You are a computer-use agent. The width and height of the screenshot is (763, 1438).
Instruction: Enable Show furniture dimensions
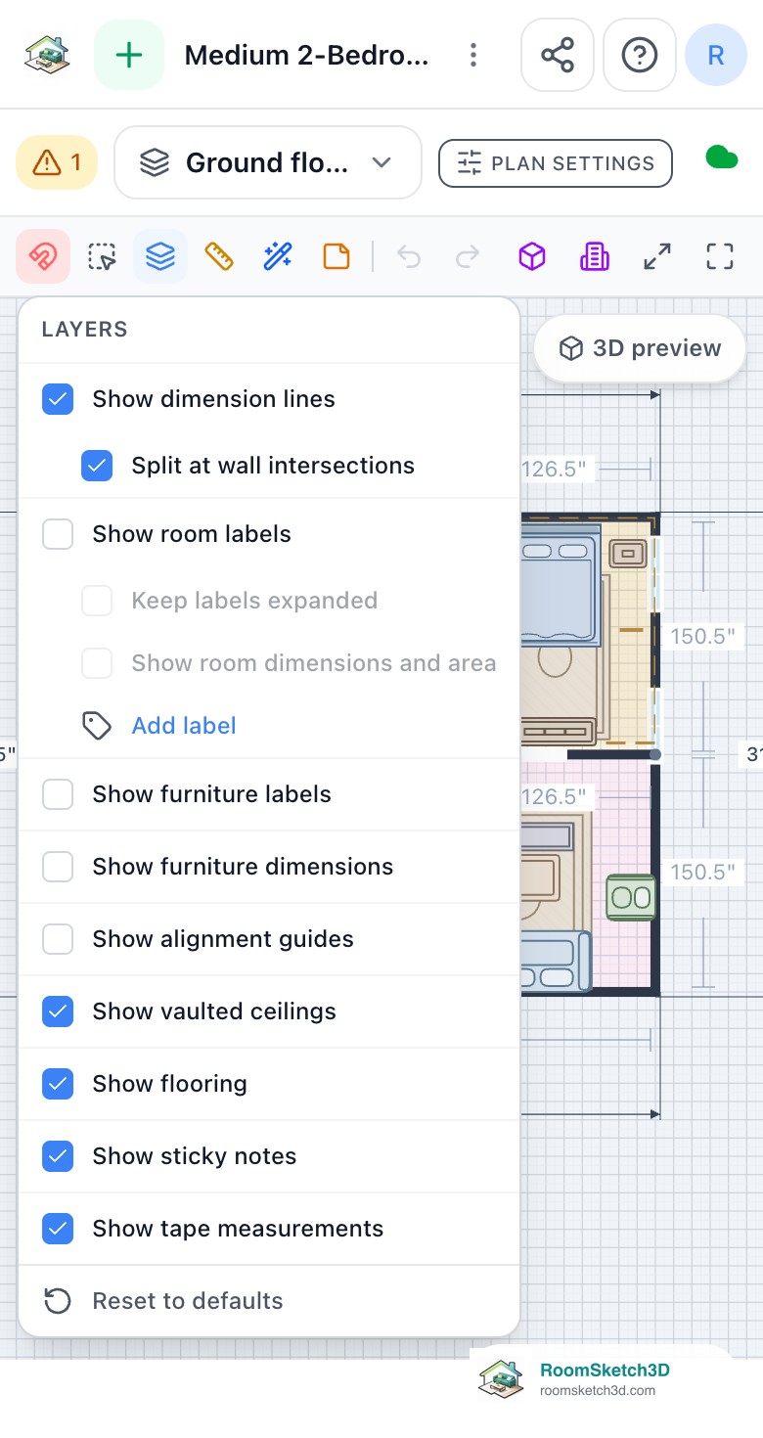click(58, 867)
